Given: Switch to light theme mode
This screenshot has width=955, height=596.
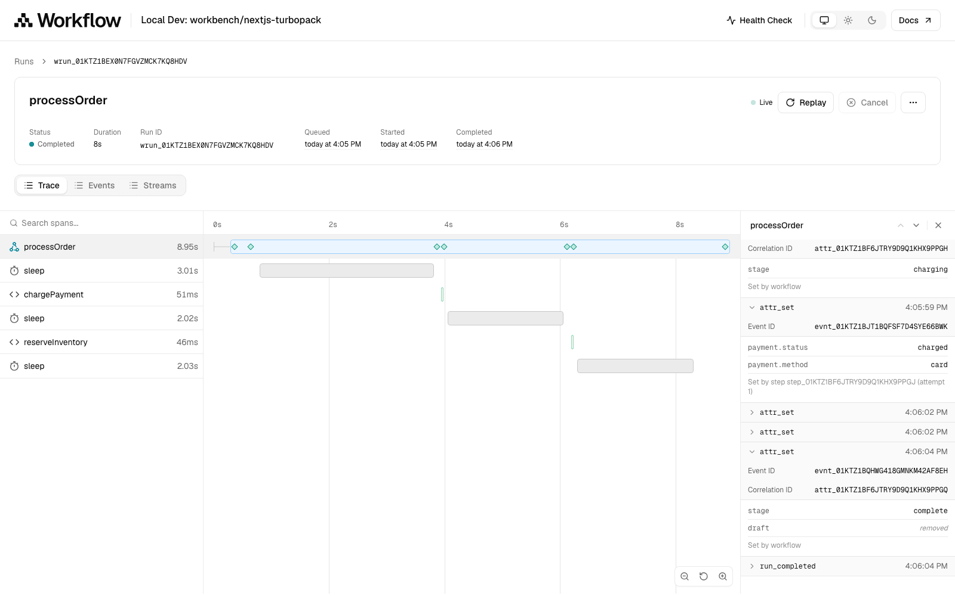Looking at the screenshot, I should pos(848,20).
